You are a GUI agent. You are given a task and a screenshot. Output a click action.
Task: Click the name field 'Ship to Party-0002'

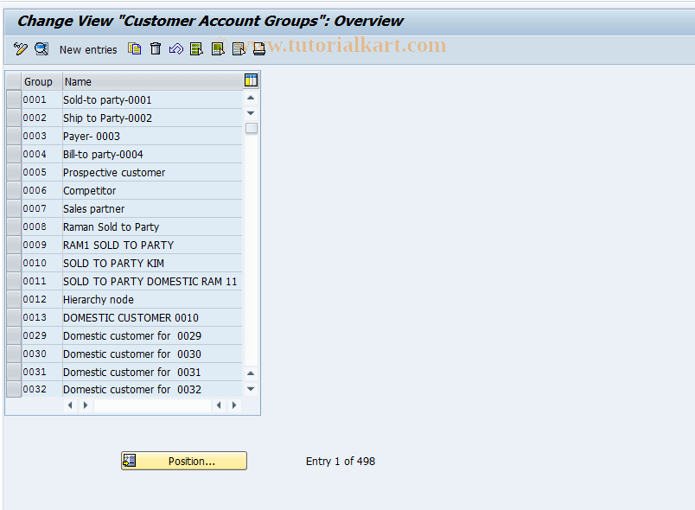pyautogui.click(x=152, y=118)
